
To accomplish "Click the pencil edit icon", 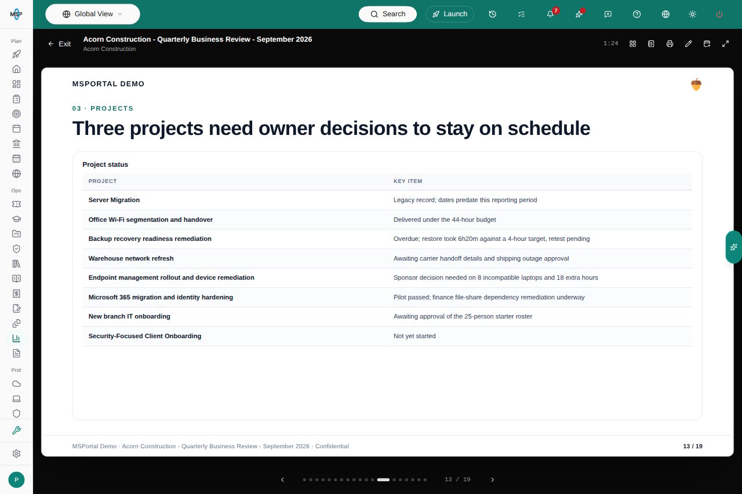I will pyautogui.click(x=688, y=43).
